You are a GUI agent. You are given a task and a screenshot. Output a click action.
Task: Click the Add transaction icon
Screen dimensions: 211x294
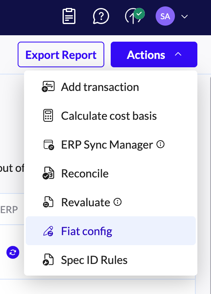(x=48, y=87)
